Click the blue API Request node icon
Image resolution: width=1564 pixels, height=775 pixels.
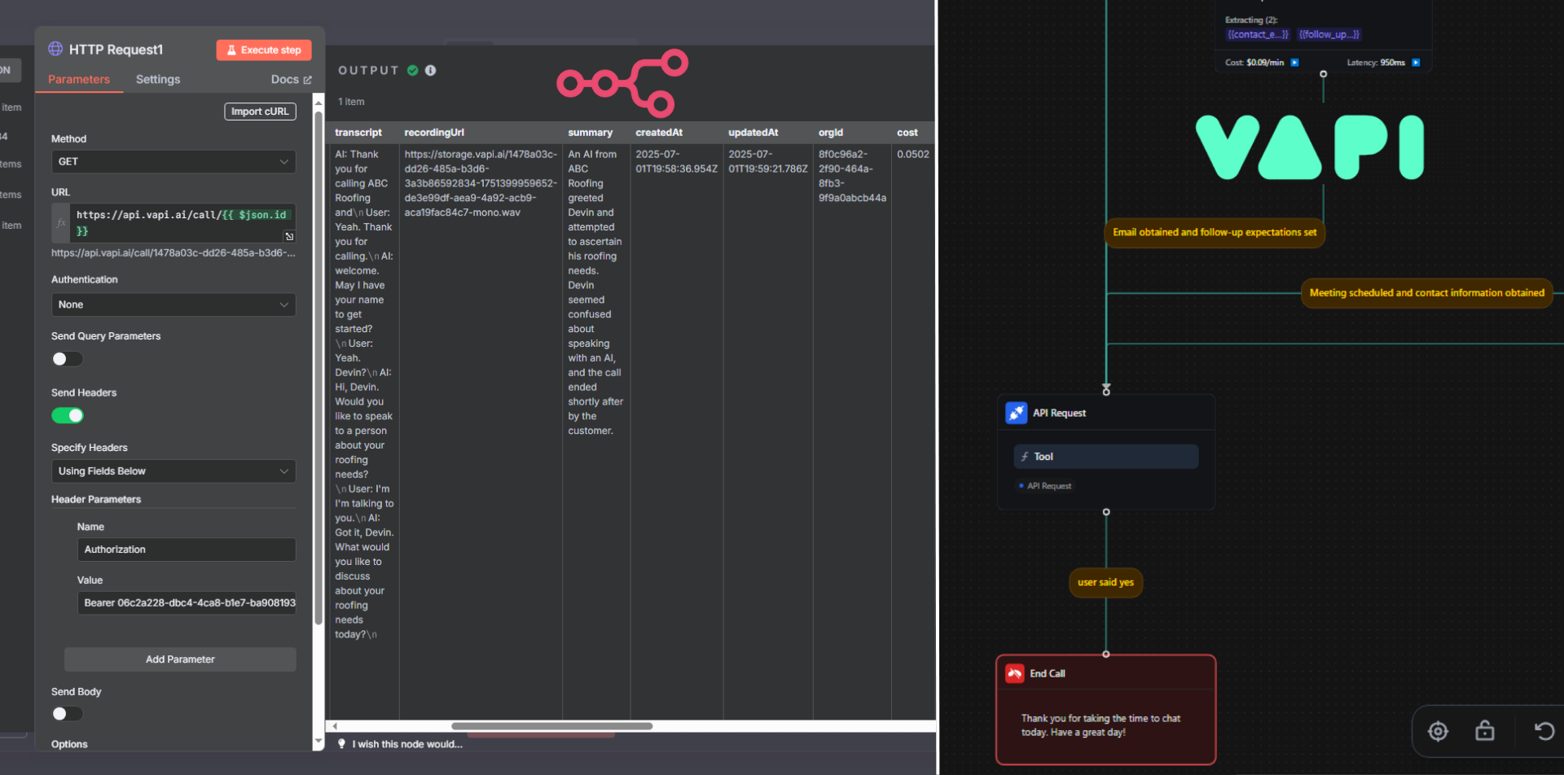pos(1016,413)
